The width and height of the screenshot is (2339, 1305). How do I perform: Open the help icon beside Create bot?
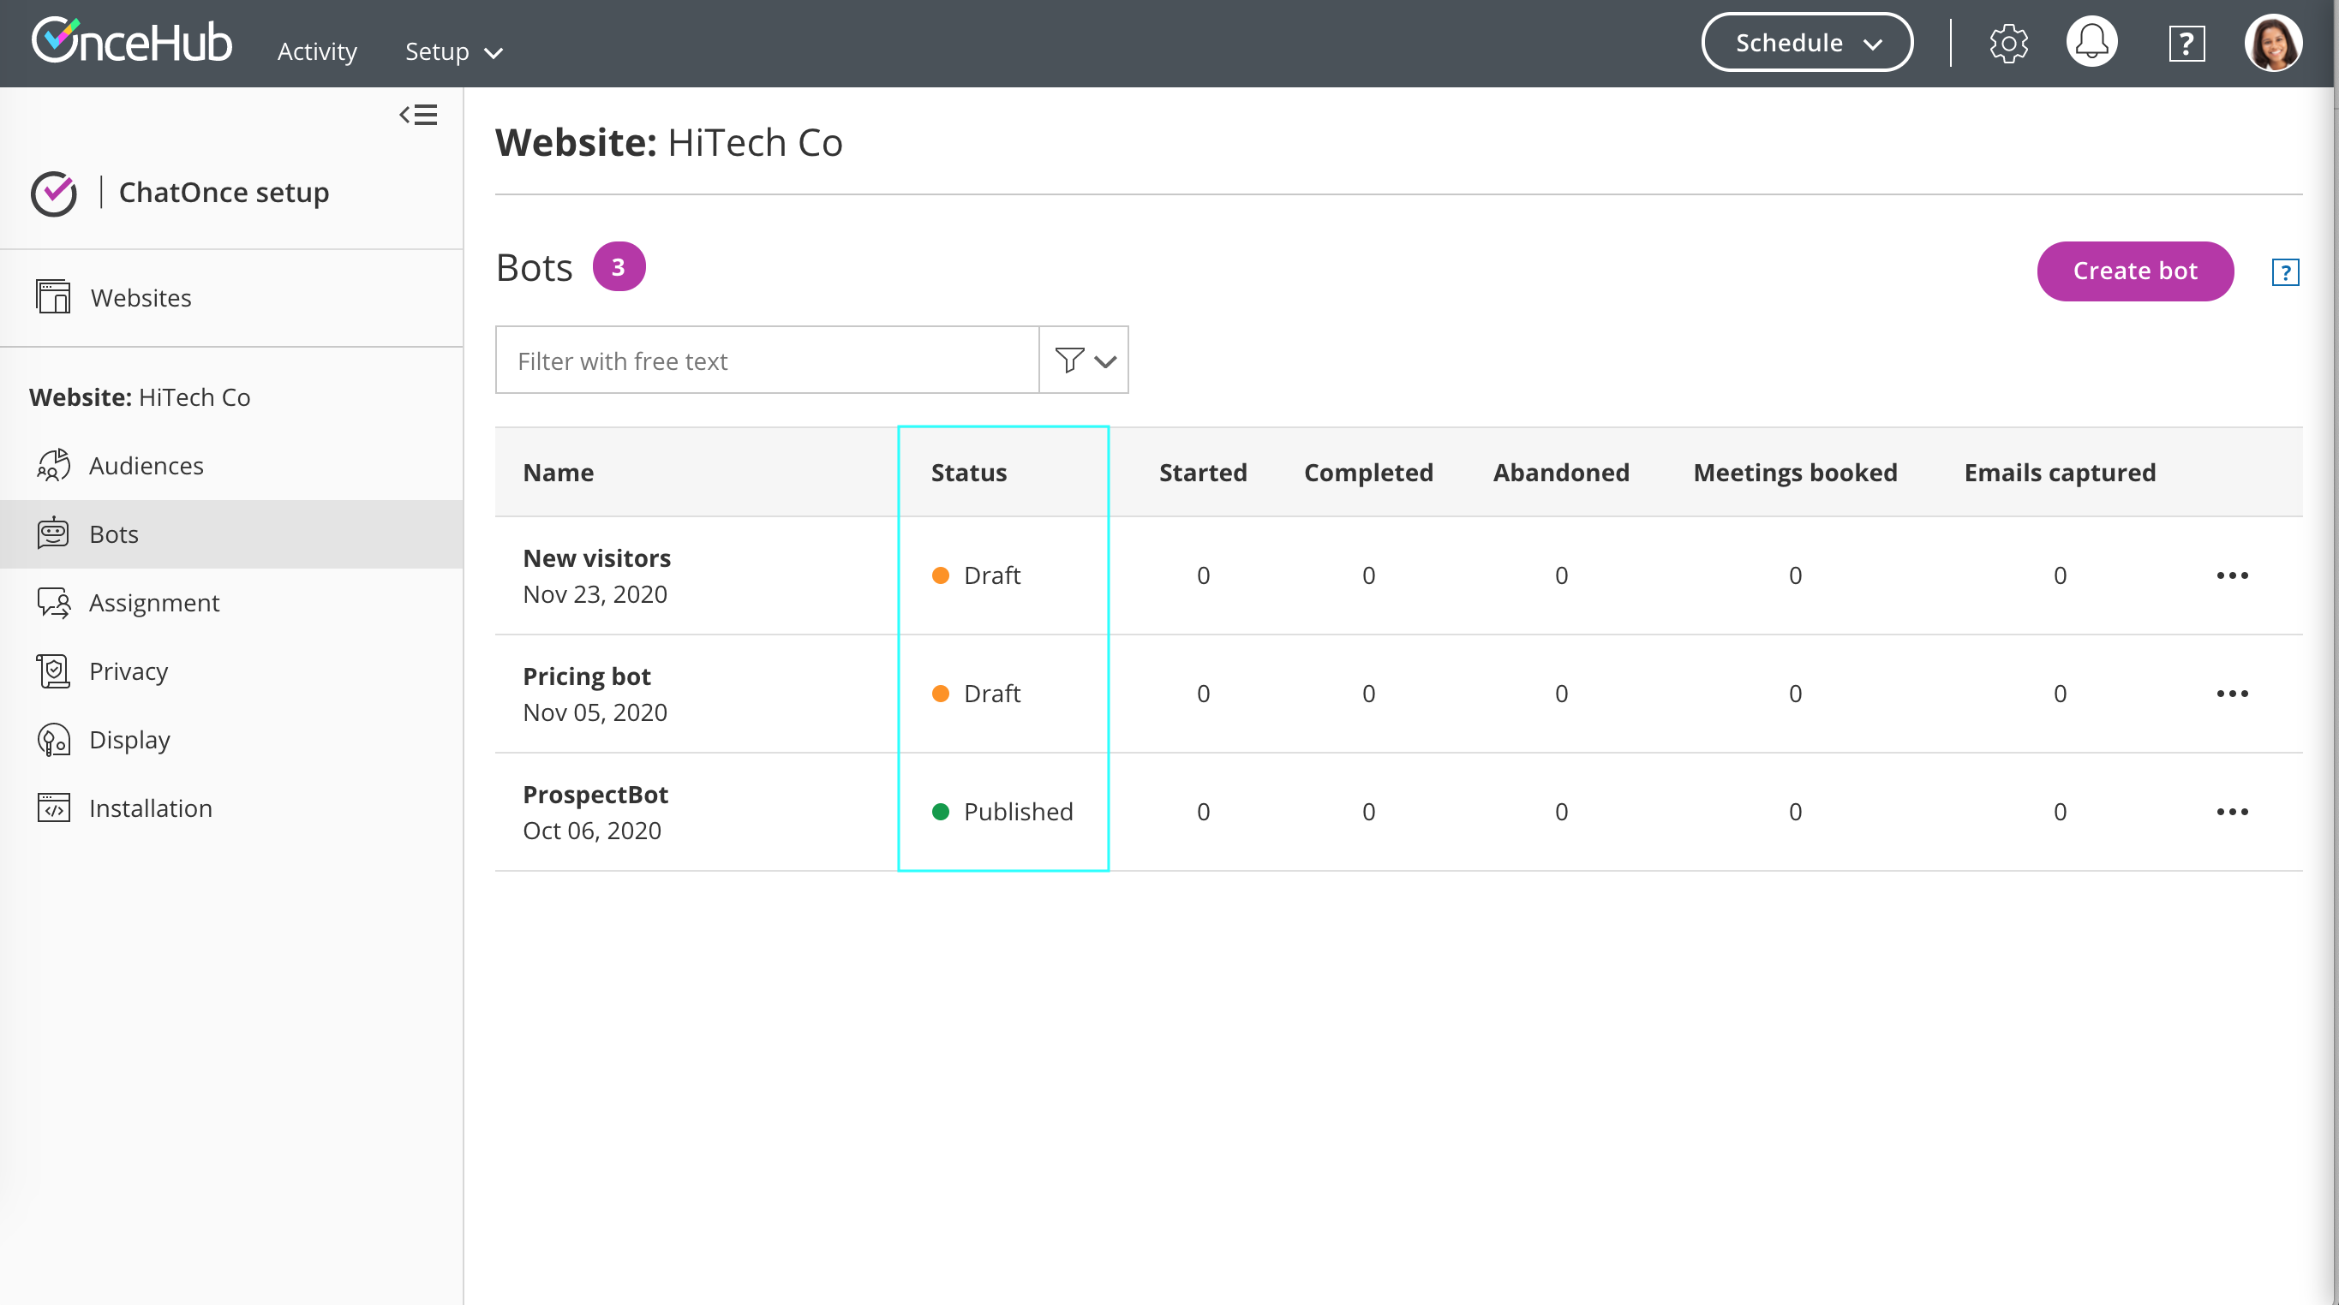point(2284,271)
